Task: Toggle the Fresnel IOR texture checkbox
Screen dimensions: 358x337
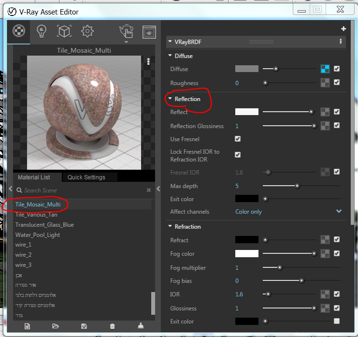Action: pyautogui.click(x=337, y=172)
